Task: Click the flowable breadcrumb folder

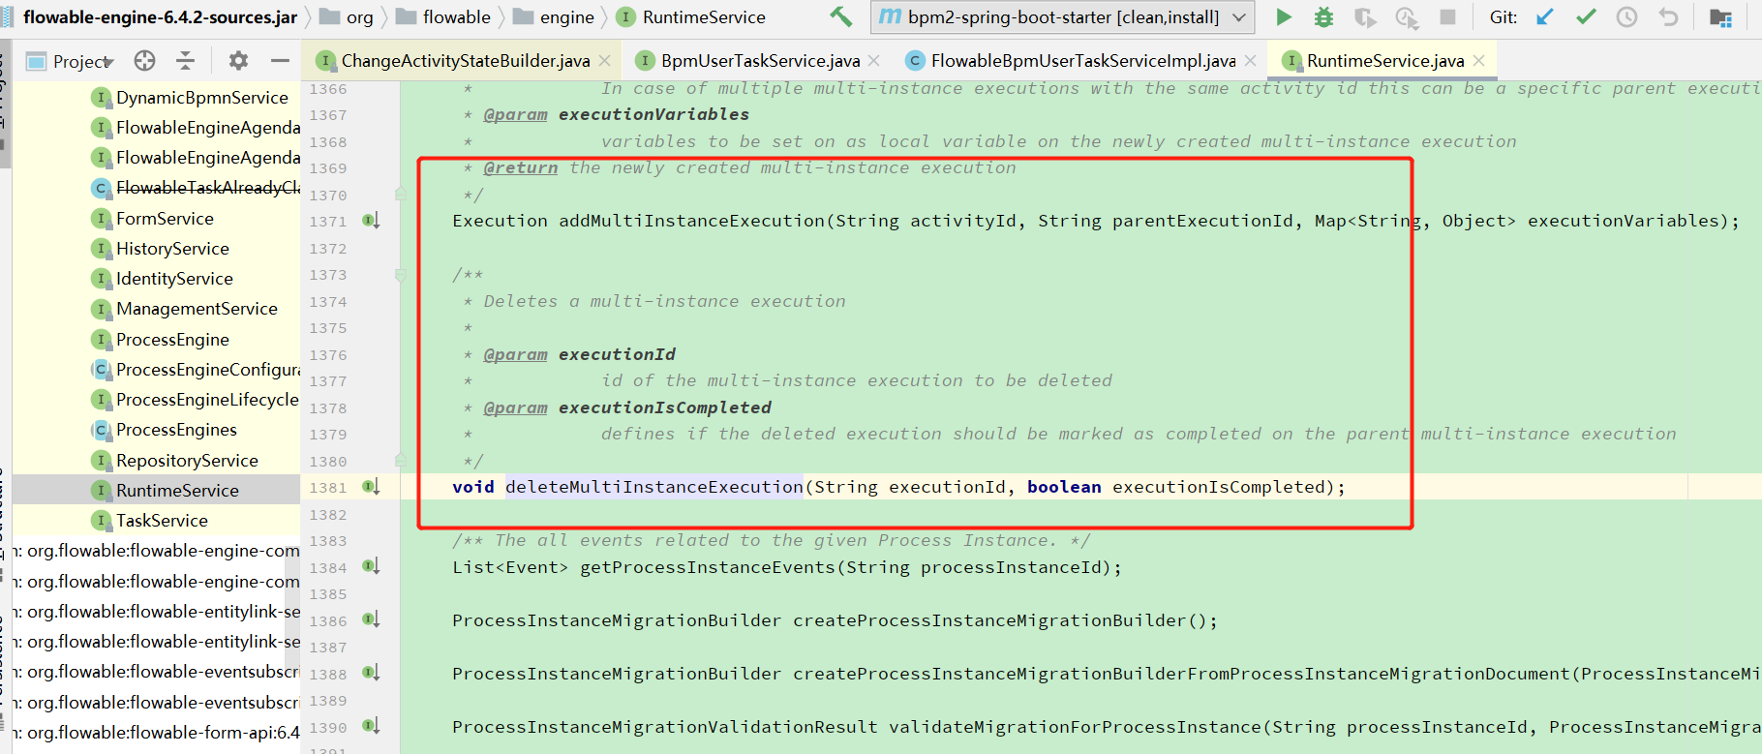Action: (x=443, y=17)
